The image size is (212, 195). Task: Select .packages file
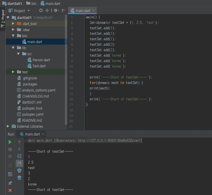click(x=27, y=84)
